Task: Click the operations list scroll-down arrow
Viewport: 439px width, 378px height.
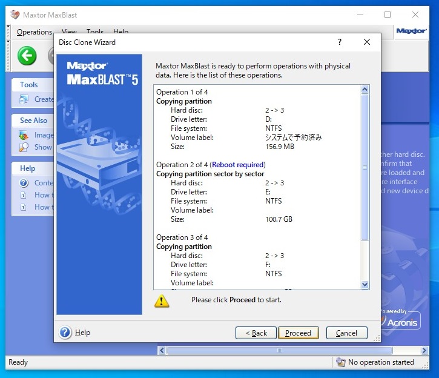Action: 365,285
